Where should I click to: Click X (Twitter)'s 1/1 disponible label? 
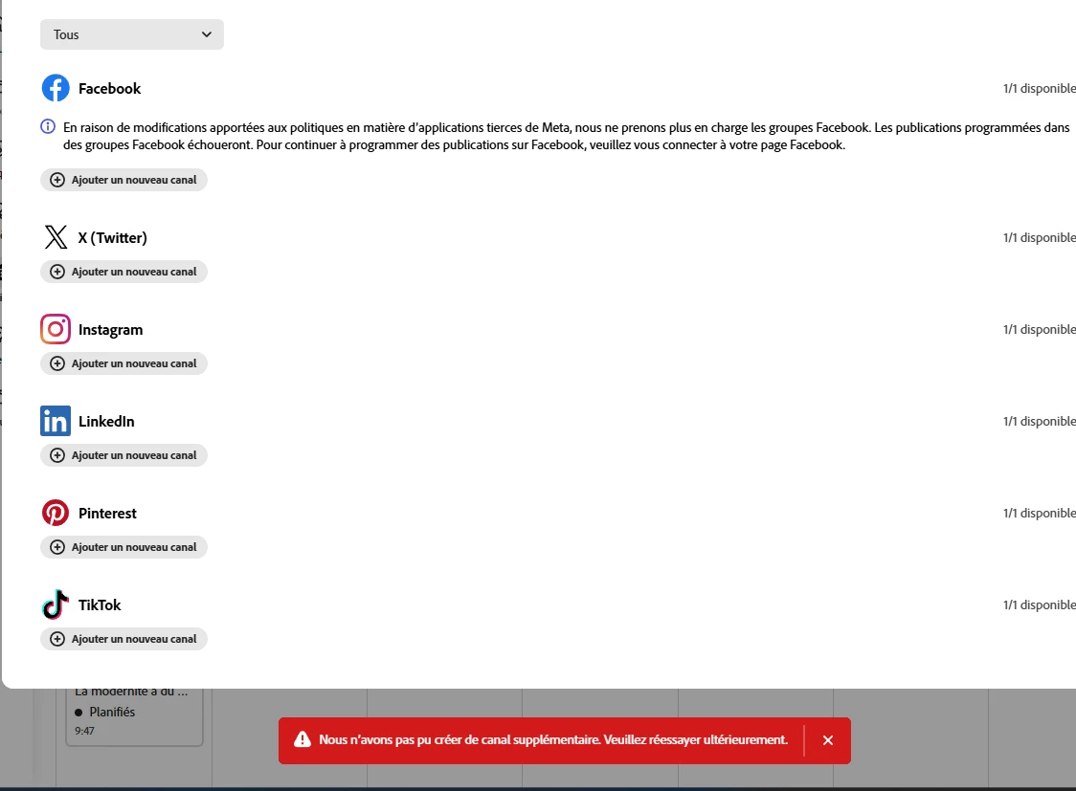tap(1039, 238)
